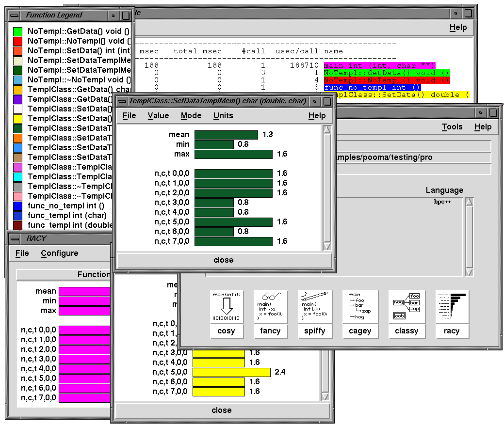Select 'NoTempl::GetData() void ()' green profile row

387,73
